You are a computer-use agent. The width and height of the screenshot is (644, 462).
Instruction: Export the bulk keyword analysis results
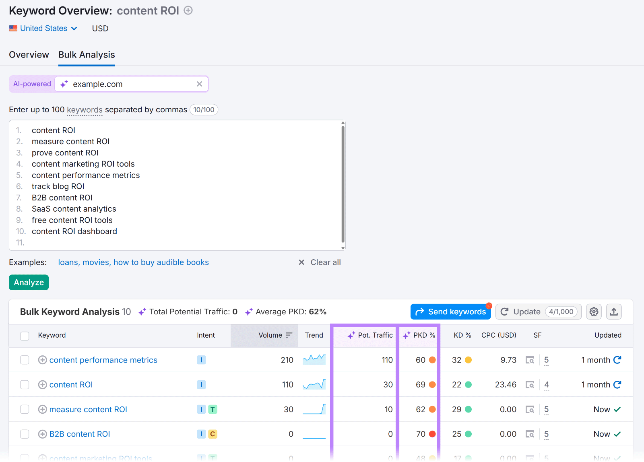(613, 311)
